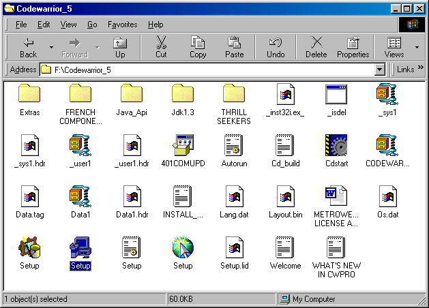The height and width of the screenshot is (308, 429).
Task: Open the Edit menu
Action: pos(44,25)
